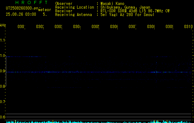This screenshot has width=194, height=123.
Task: Click the 'meteor' label under the file name
Action: coord(45,10)
